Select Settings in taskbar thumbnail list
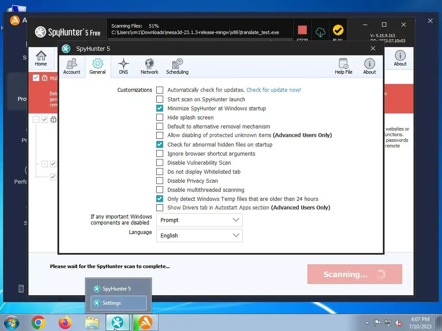Viewport: 442px width, 331px height. pyautogui.click(x=118, y=303)
